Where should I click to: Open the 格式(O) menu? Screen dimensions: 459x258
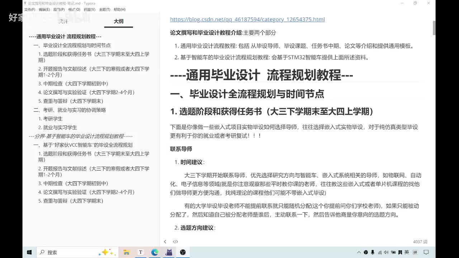[x=74, y=10]
